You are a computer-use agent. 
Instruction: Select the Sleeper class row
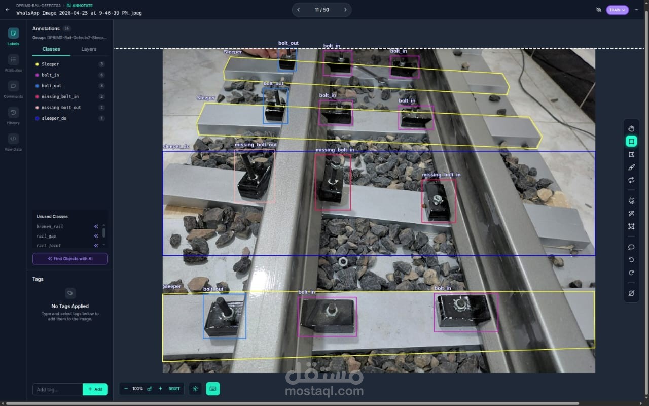pyautogui.click(x=70, y=64)
